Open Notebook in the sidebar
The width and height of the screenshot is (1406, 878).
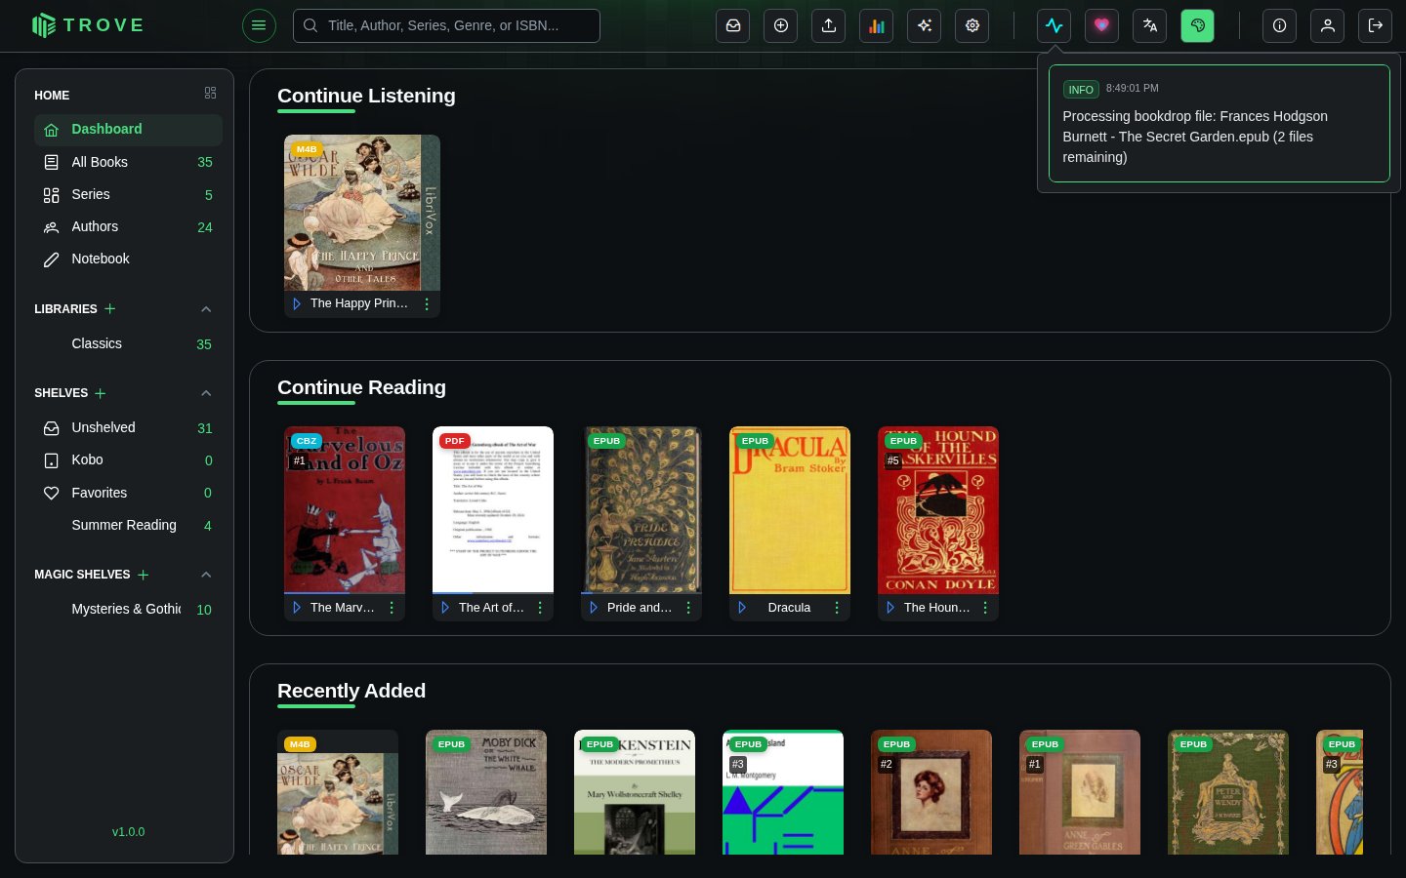point(128,259)
